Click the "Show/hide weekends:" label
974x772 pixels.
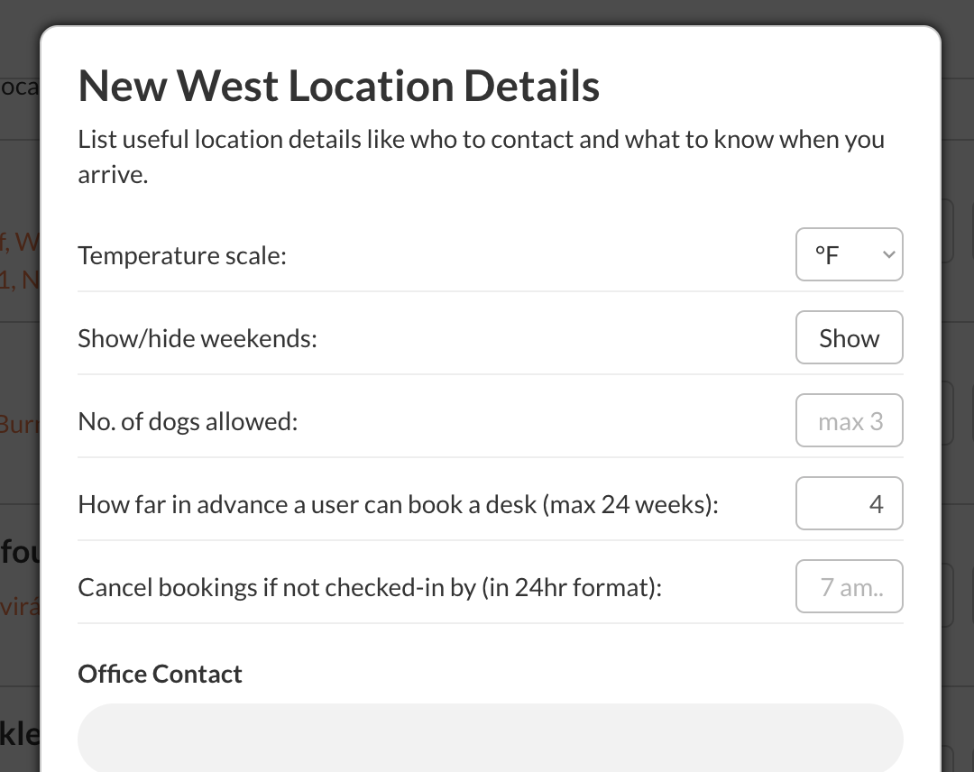(x=198, y=339)
